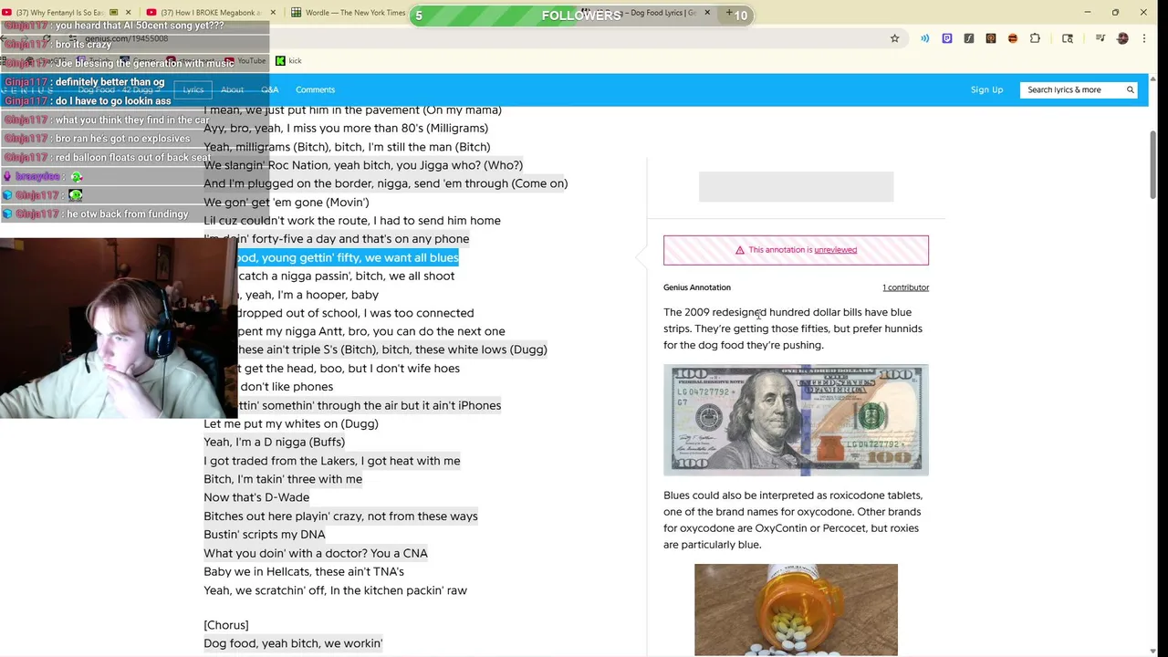The width and height of the screenshot is (1168, 657).
Task: Click lyric "Bitch, I'm takin' three with me"
Action: click(282, 479)
